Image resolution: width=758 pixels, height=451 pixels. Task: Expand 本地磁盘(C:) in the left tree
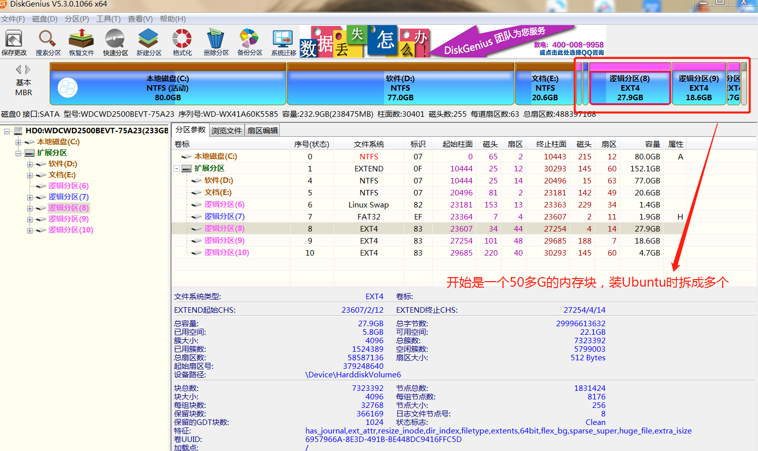click(x=18, y=142)
